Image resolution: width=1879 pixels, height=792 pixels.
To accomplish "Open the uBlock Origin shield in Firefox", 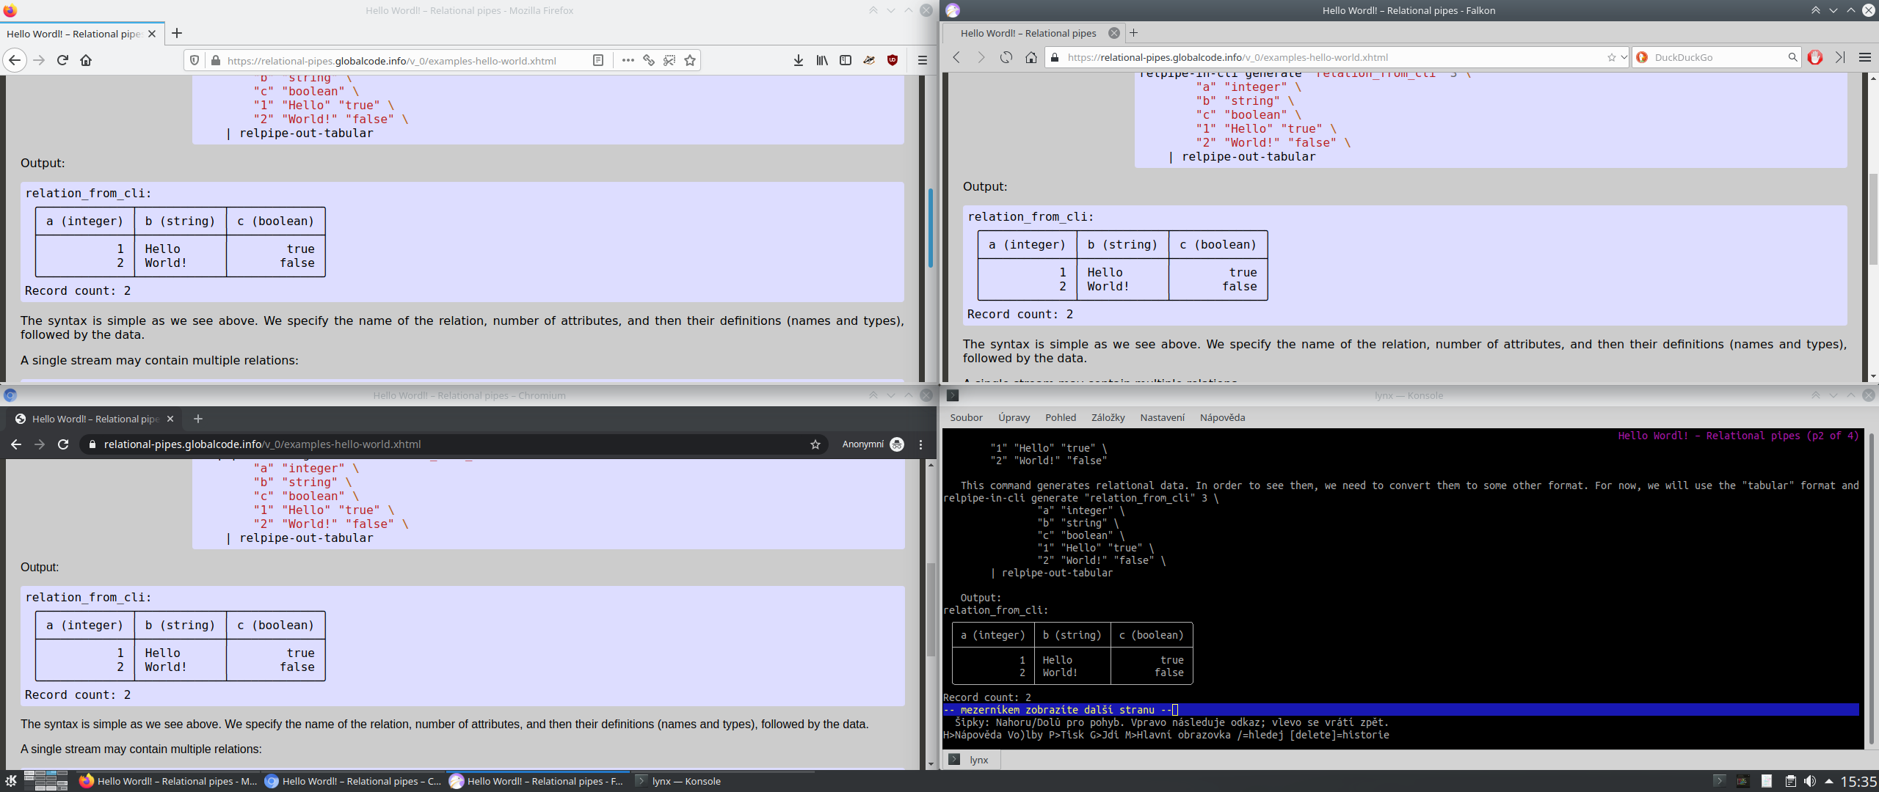I will [893, 60].
